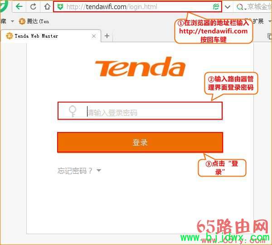272x245 pixels.
Task: Click the green leaf icon in address bar
Action: [216, 7]
